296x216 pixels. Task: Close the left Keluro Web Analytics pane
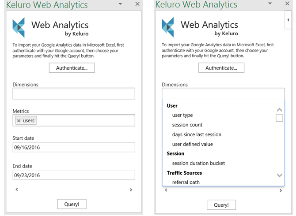point(137,4)
